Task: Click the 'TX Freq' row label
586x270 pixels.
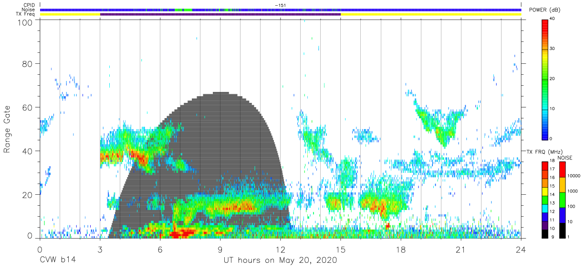Action: pos(26,14)
